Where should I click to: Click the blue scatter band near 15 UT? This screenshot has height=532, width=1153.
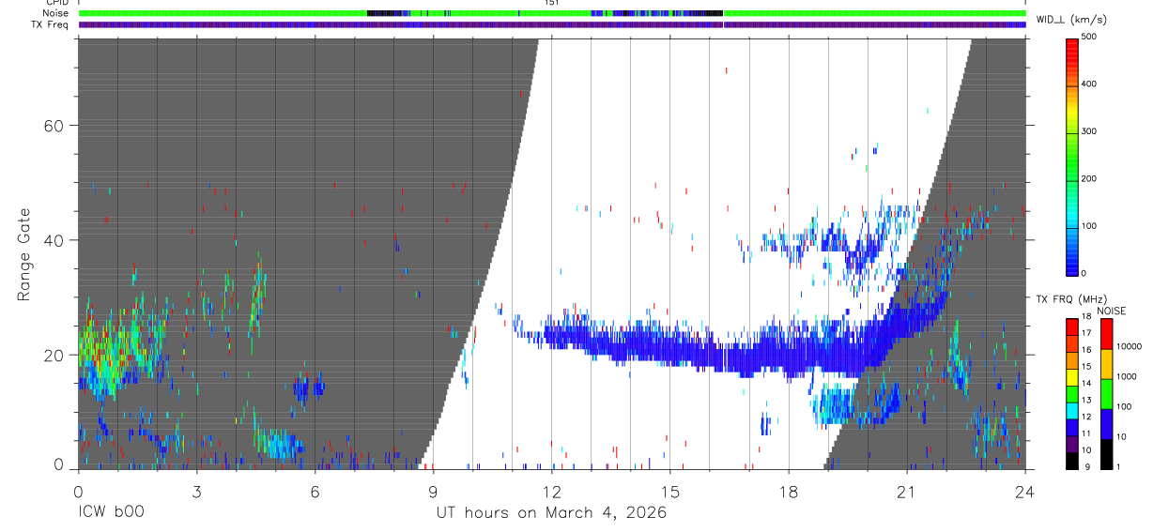669,347
